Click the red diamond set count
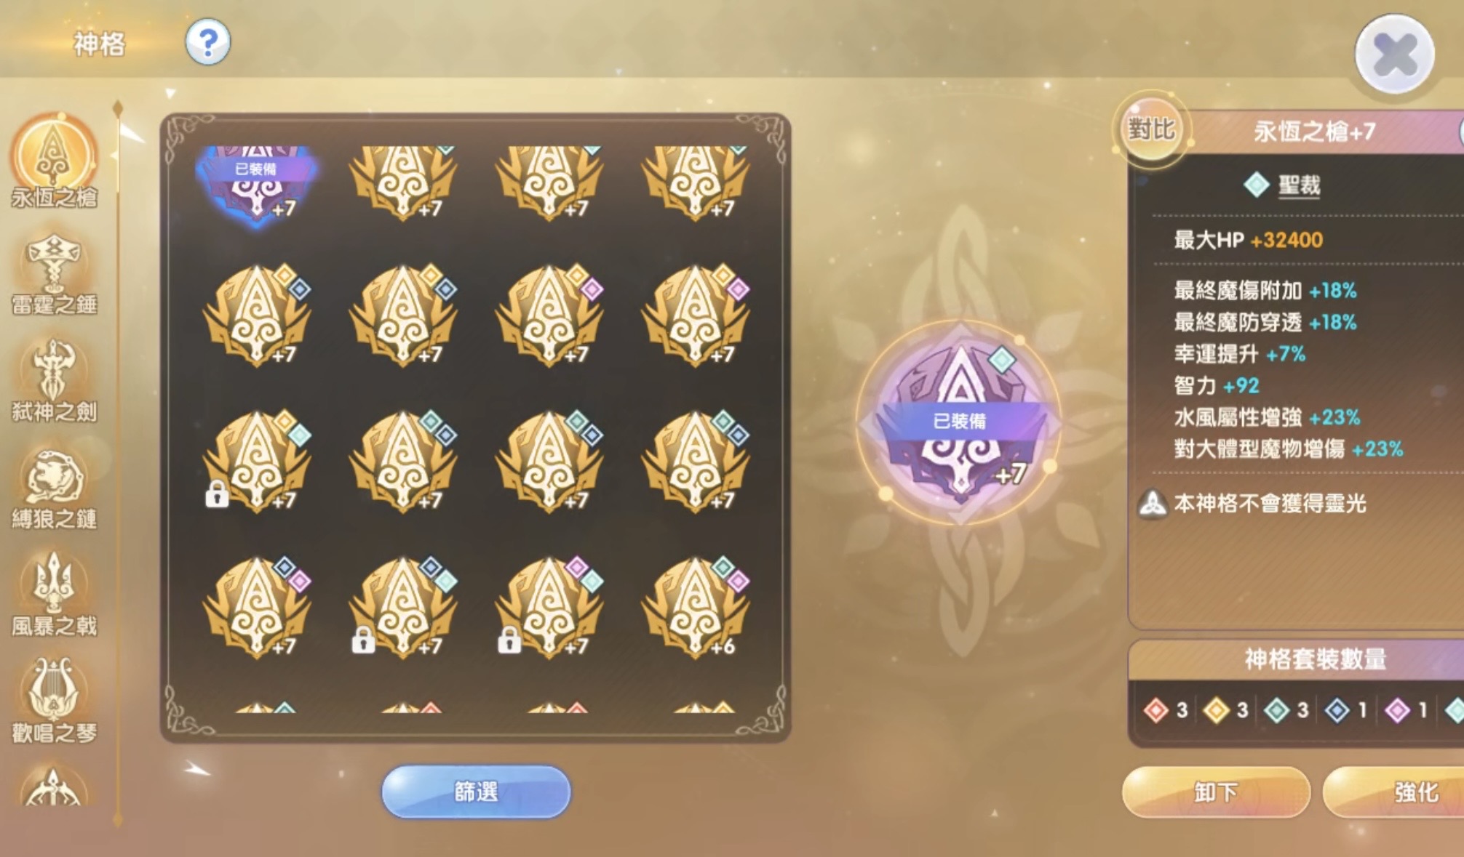 click(1166, 709)
